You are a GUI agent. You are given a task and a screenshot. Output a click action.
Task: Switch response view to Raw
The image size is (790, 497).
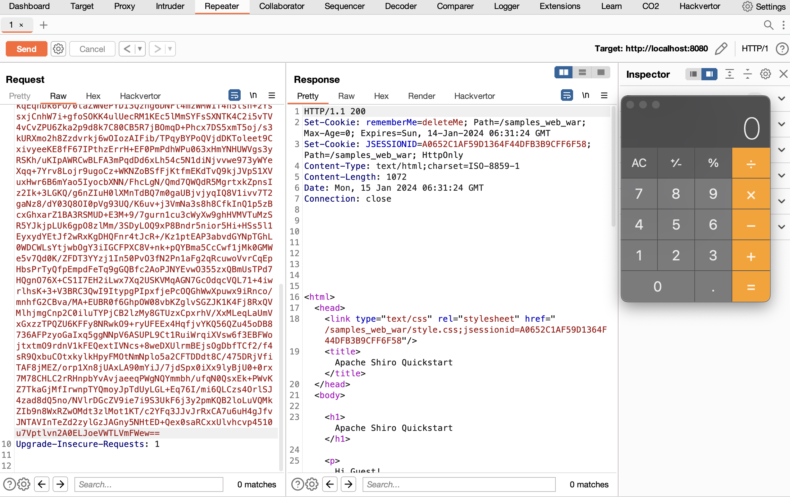coord(346,96)
